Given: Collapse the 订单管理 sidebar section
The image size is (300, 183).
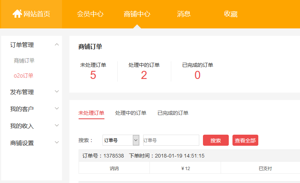Looking at the screenshot, I should [x=56, y=45].
